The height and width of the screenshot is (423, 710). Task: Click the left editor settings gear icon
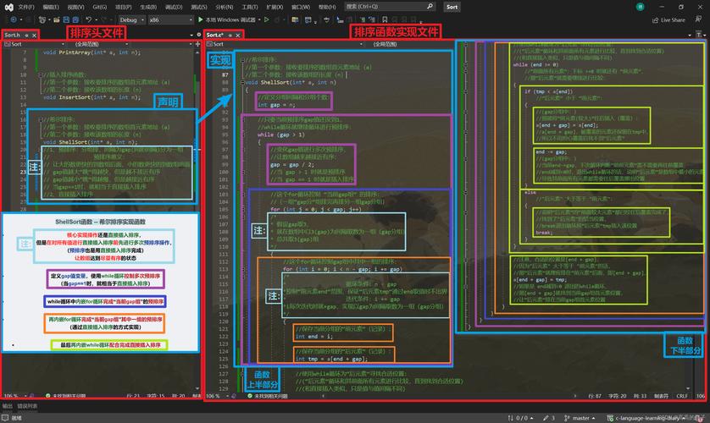pyautogui.click(x=199, y=35)
